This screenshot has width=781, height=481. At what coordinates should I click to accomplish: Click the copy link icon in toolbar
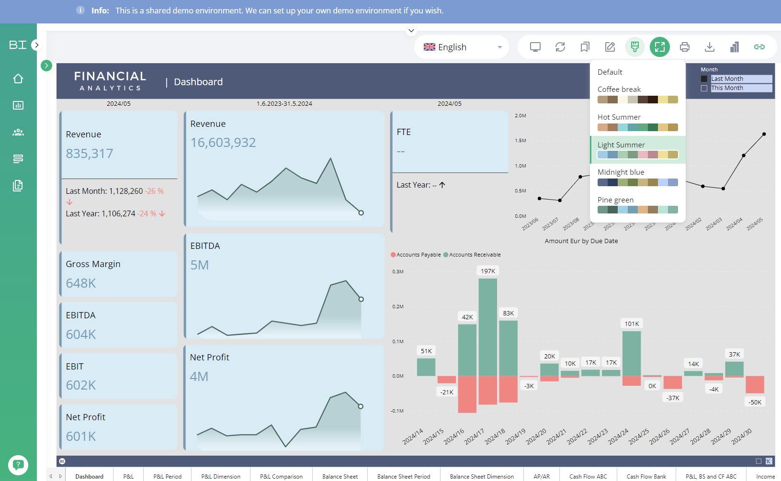coord(759,47)
